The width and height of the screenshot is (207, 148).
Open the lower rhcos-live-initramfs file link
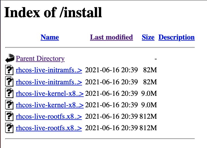coord(49,82)
